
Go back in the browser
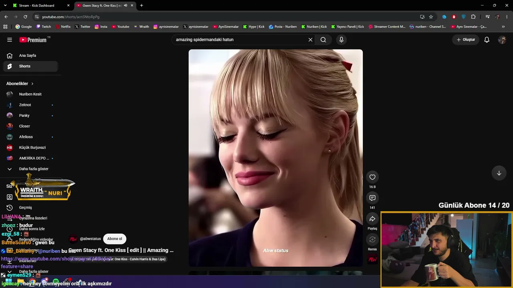pyautogui.click(x=6, y=17)
